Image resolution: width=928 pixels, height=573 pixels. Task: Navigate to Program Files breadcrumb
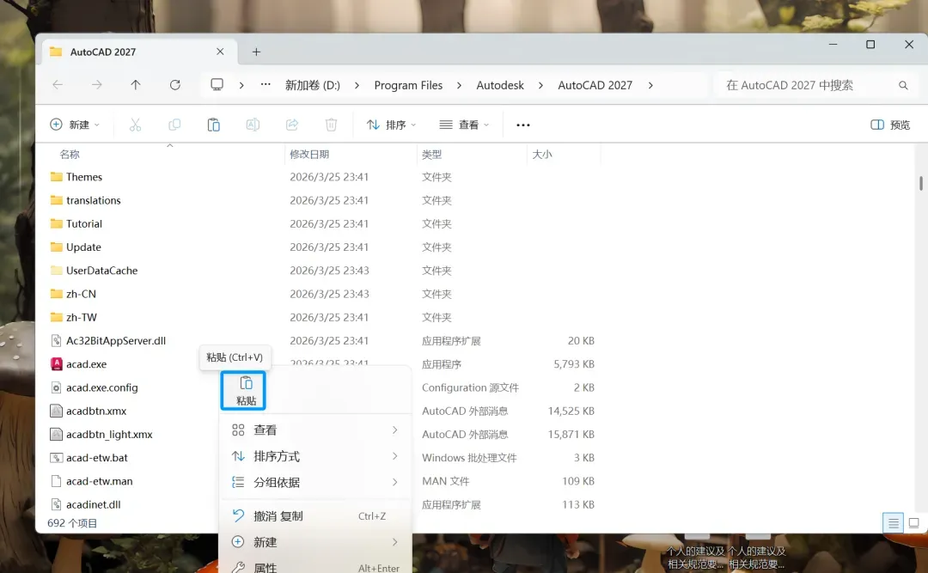[408, 85]
